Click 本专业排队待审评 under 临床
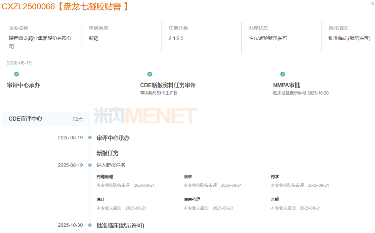 point(200,185)
